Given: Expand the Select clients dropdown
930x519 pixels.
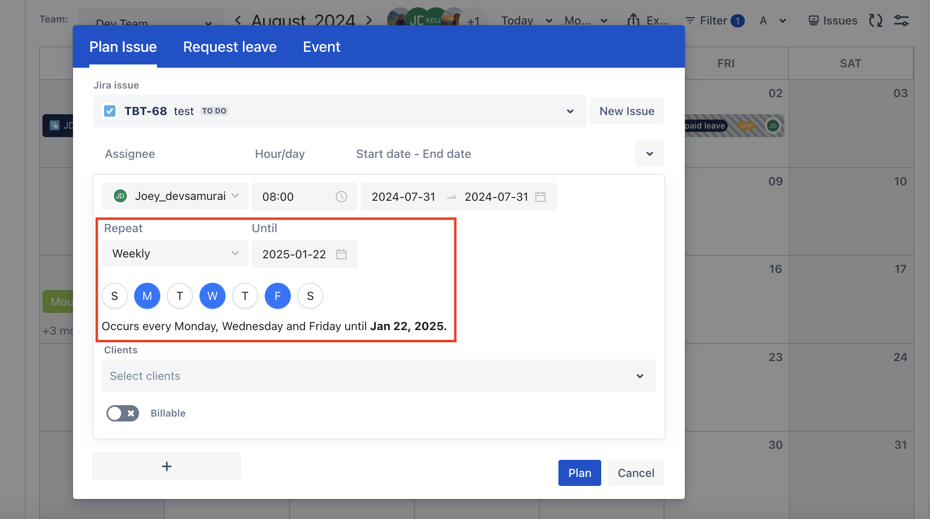Looking at the screenshot, I should (x=379, y=376).
